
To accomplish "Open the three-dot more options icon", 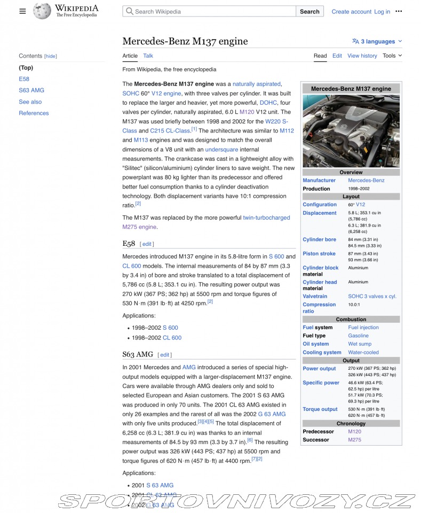I will point(399,11).
